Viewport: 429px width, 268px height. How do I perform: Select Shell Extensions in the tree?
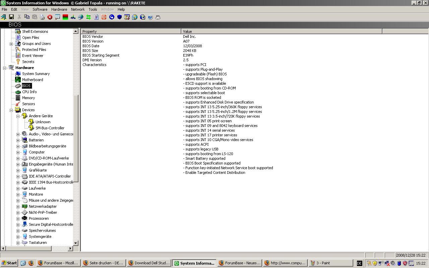35,31
